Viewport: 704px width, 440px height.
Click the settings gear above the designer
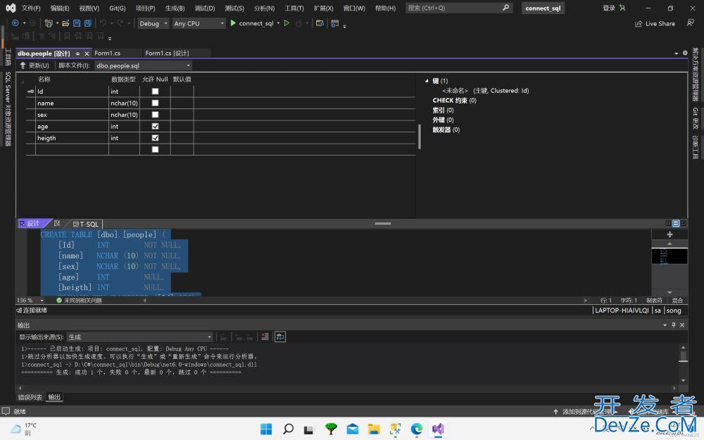click(x=685, y=53)
